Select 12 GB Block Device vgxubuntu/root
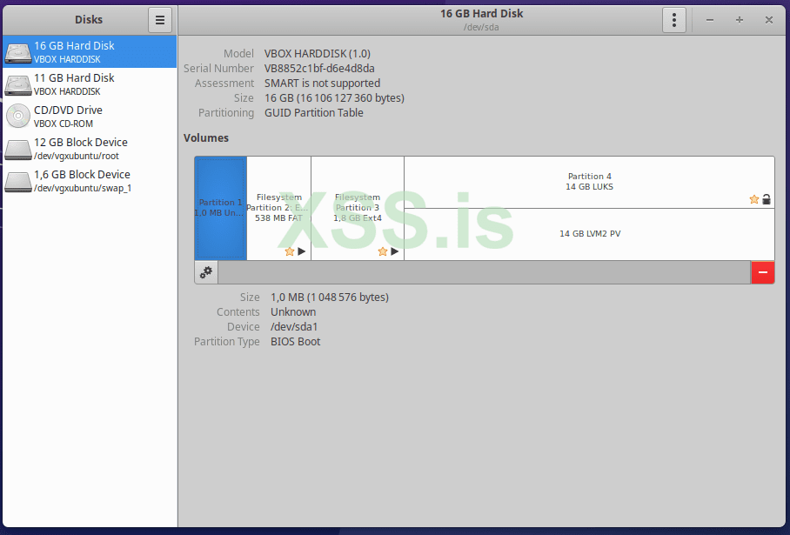Viewport: 790px width, 535px height. 90,148
